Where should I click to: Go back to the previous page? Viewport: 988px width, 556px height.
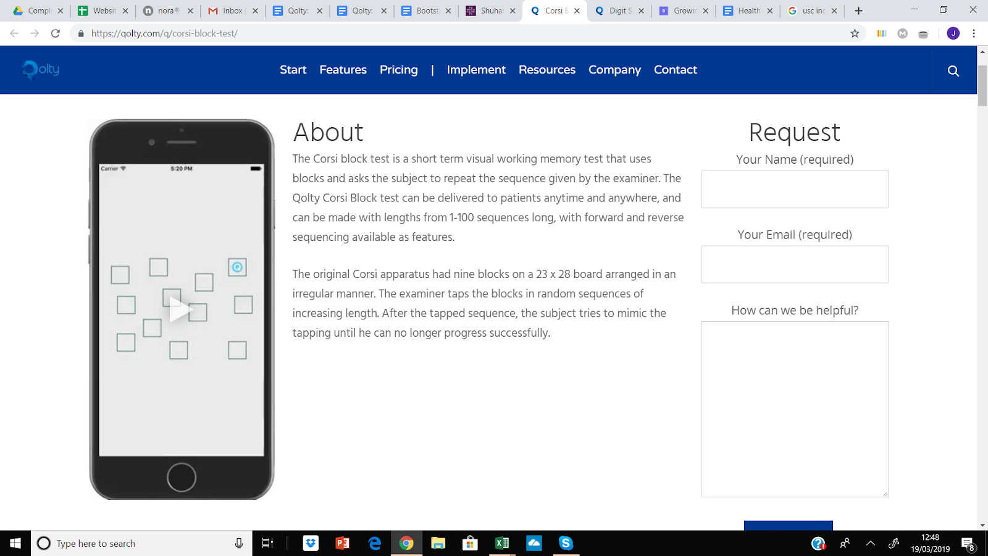coord(14,33)
